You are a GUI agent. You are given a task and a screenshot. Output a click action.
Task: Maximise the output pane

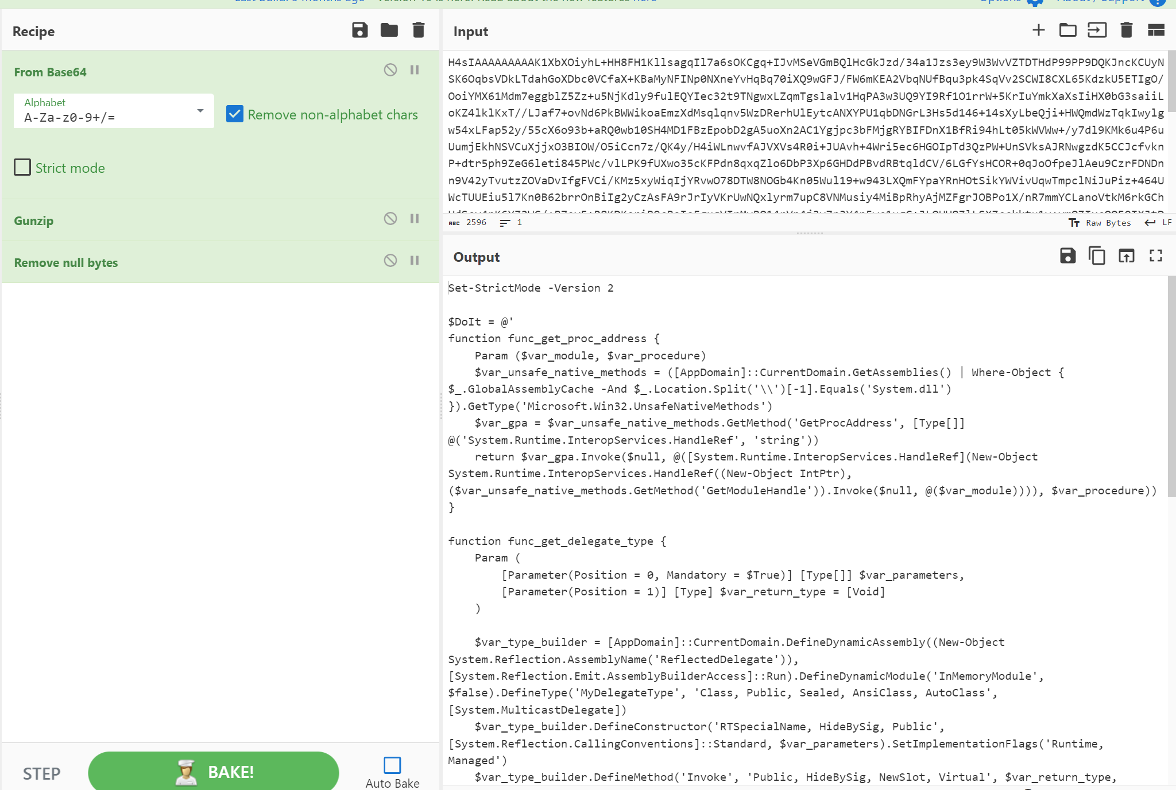pyautogui.click(x=1155, y=256)
